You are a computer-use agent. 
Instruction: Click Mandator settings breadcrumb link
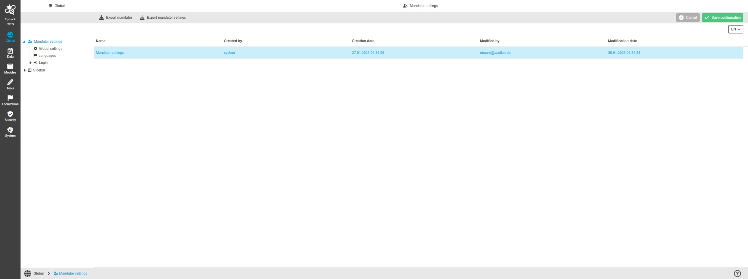(x=73, y=273)
